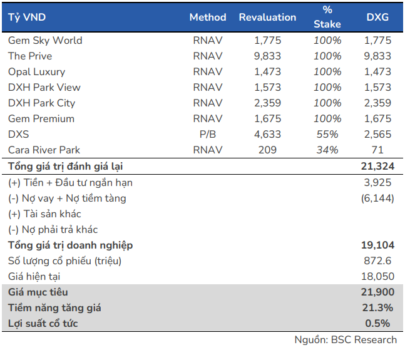Click the Revaluation column header
The height and width of the screenshot is (350, 405).
click(267, 17)
